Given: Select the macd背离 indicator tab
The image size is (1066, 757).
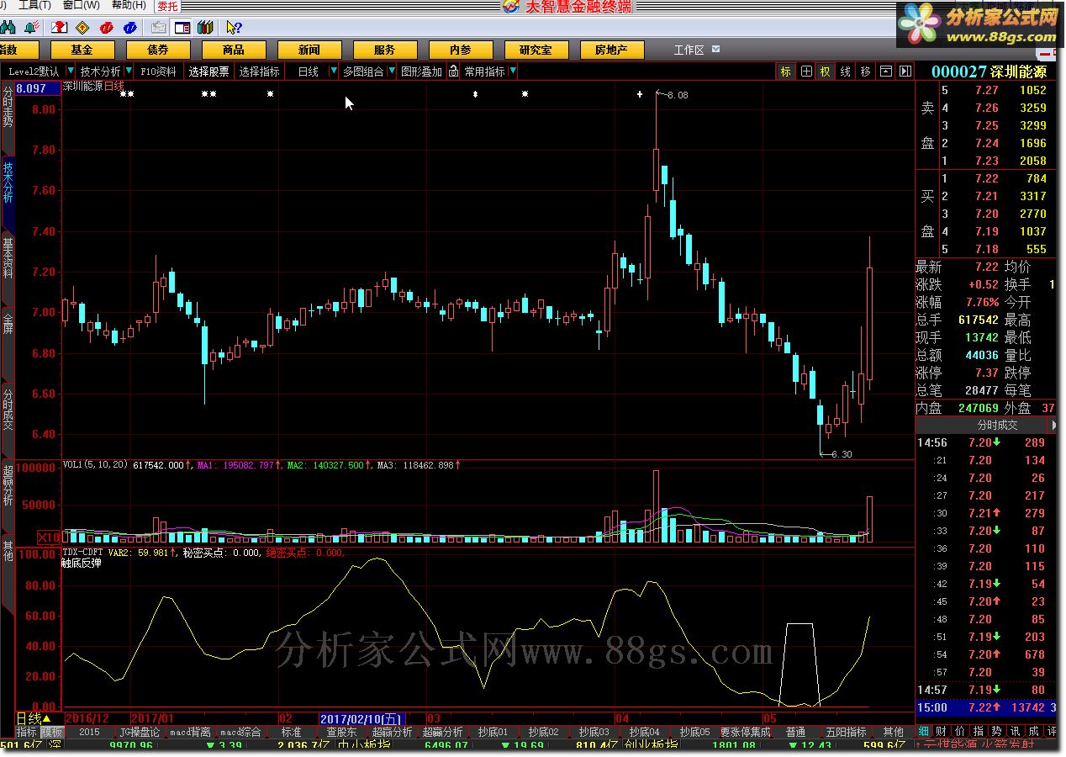Looking at the screenshot, I should 190,733.
